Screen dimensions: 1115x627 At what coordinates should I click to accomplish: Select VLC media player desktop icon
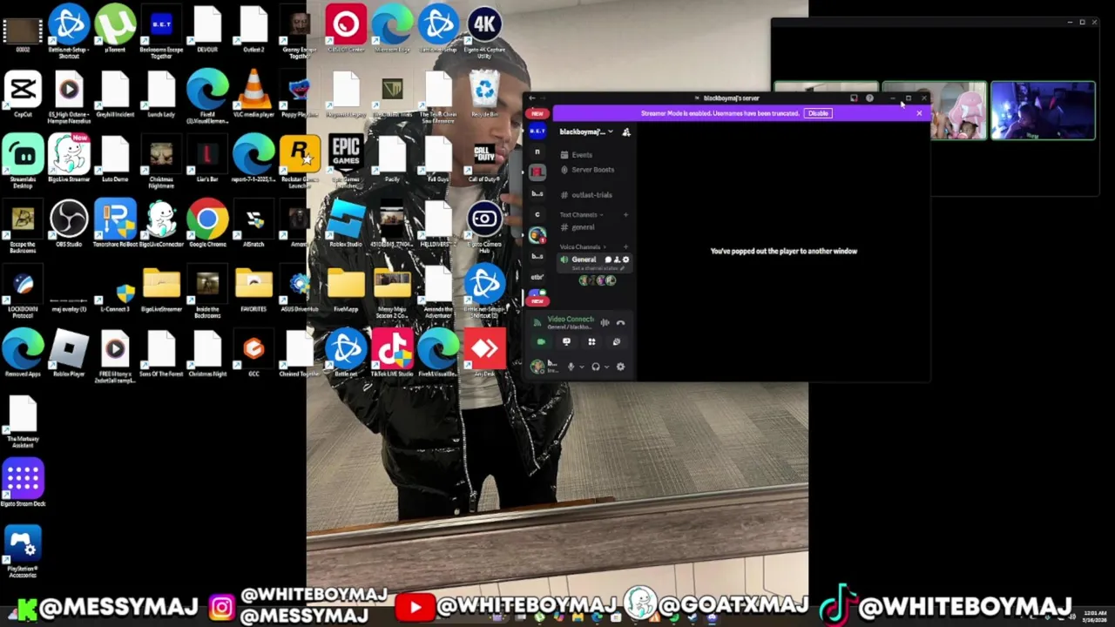[253, 95]
